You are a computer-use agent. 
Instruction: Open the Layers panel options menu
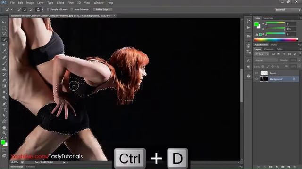tap(299, 49)
